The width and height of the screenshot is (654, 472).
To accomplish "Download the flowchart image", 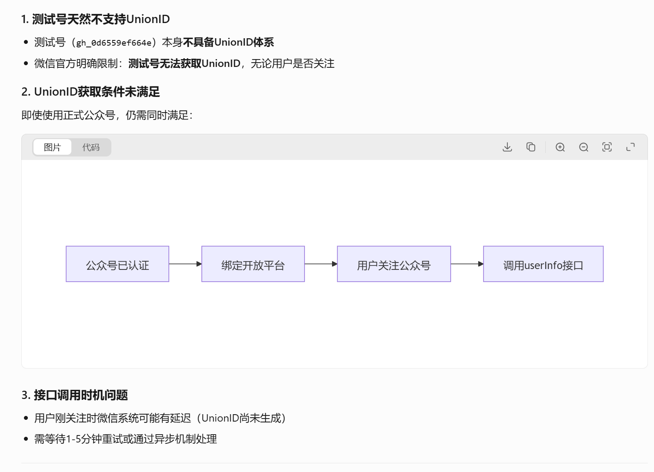I will coord(507,147).
